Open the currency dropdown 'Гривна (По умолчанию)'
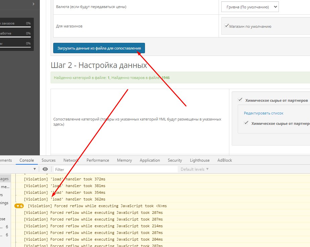 point(250,7)
